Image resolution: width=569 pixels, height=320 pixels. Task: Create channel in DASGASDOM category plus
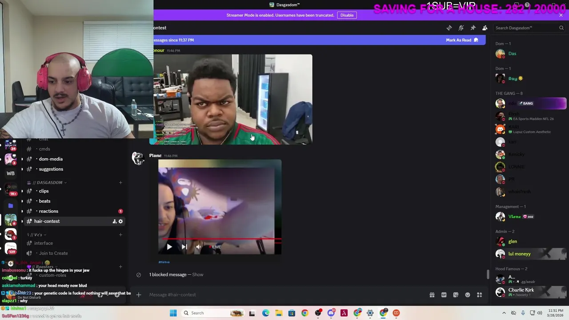click(x=120, y=183)
